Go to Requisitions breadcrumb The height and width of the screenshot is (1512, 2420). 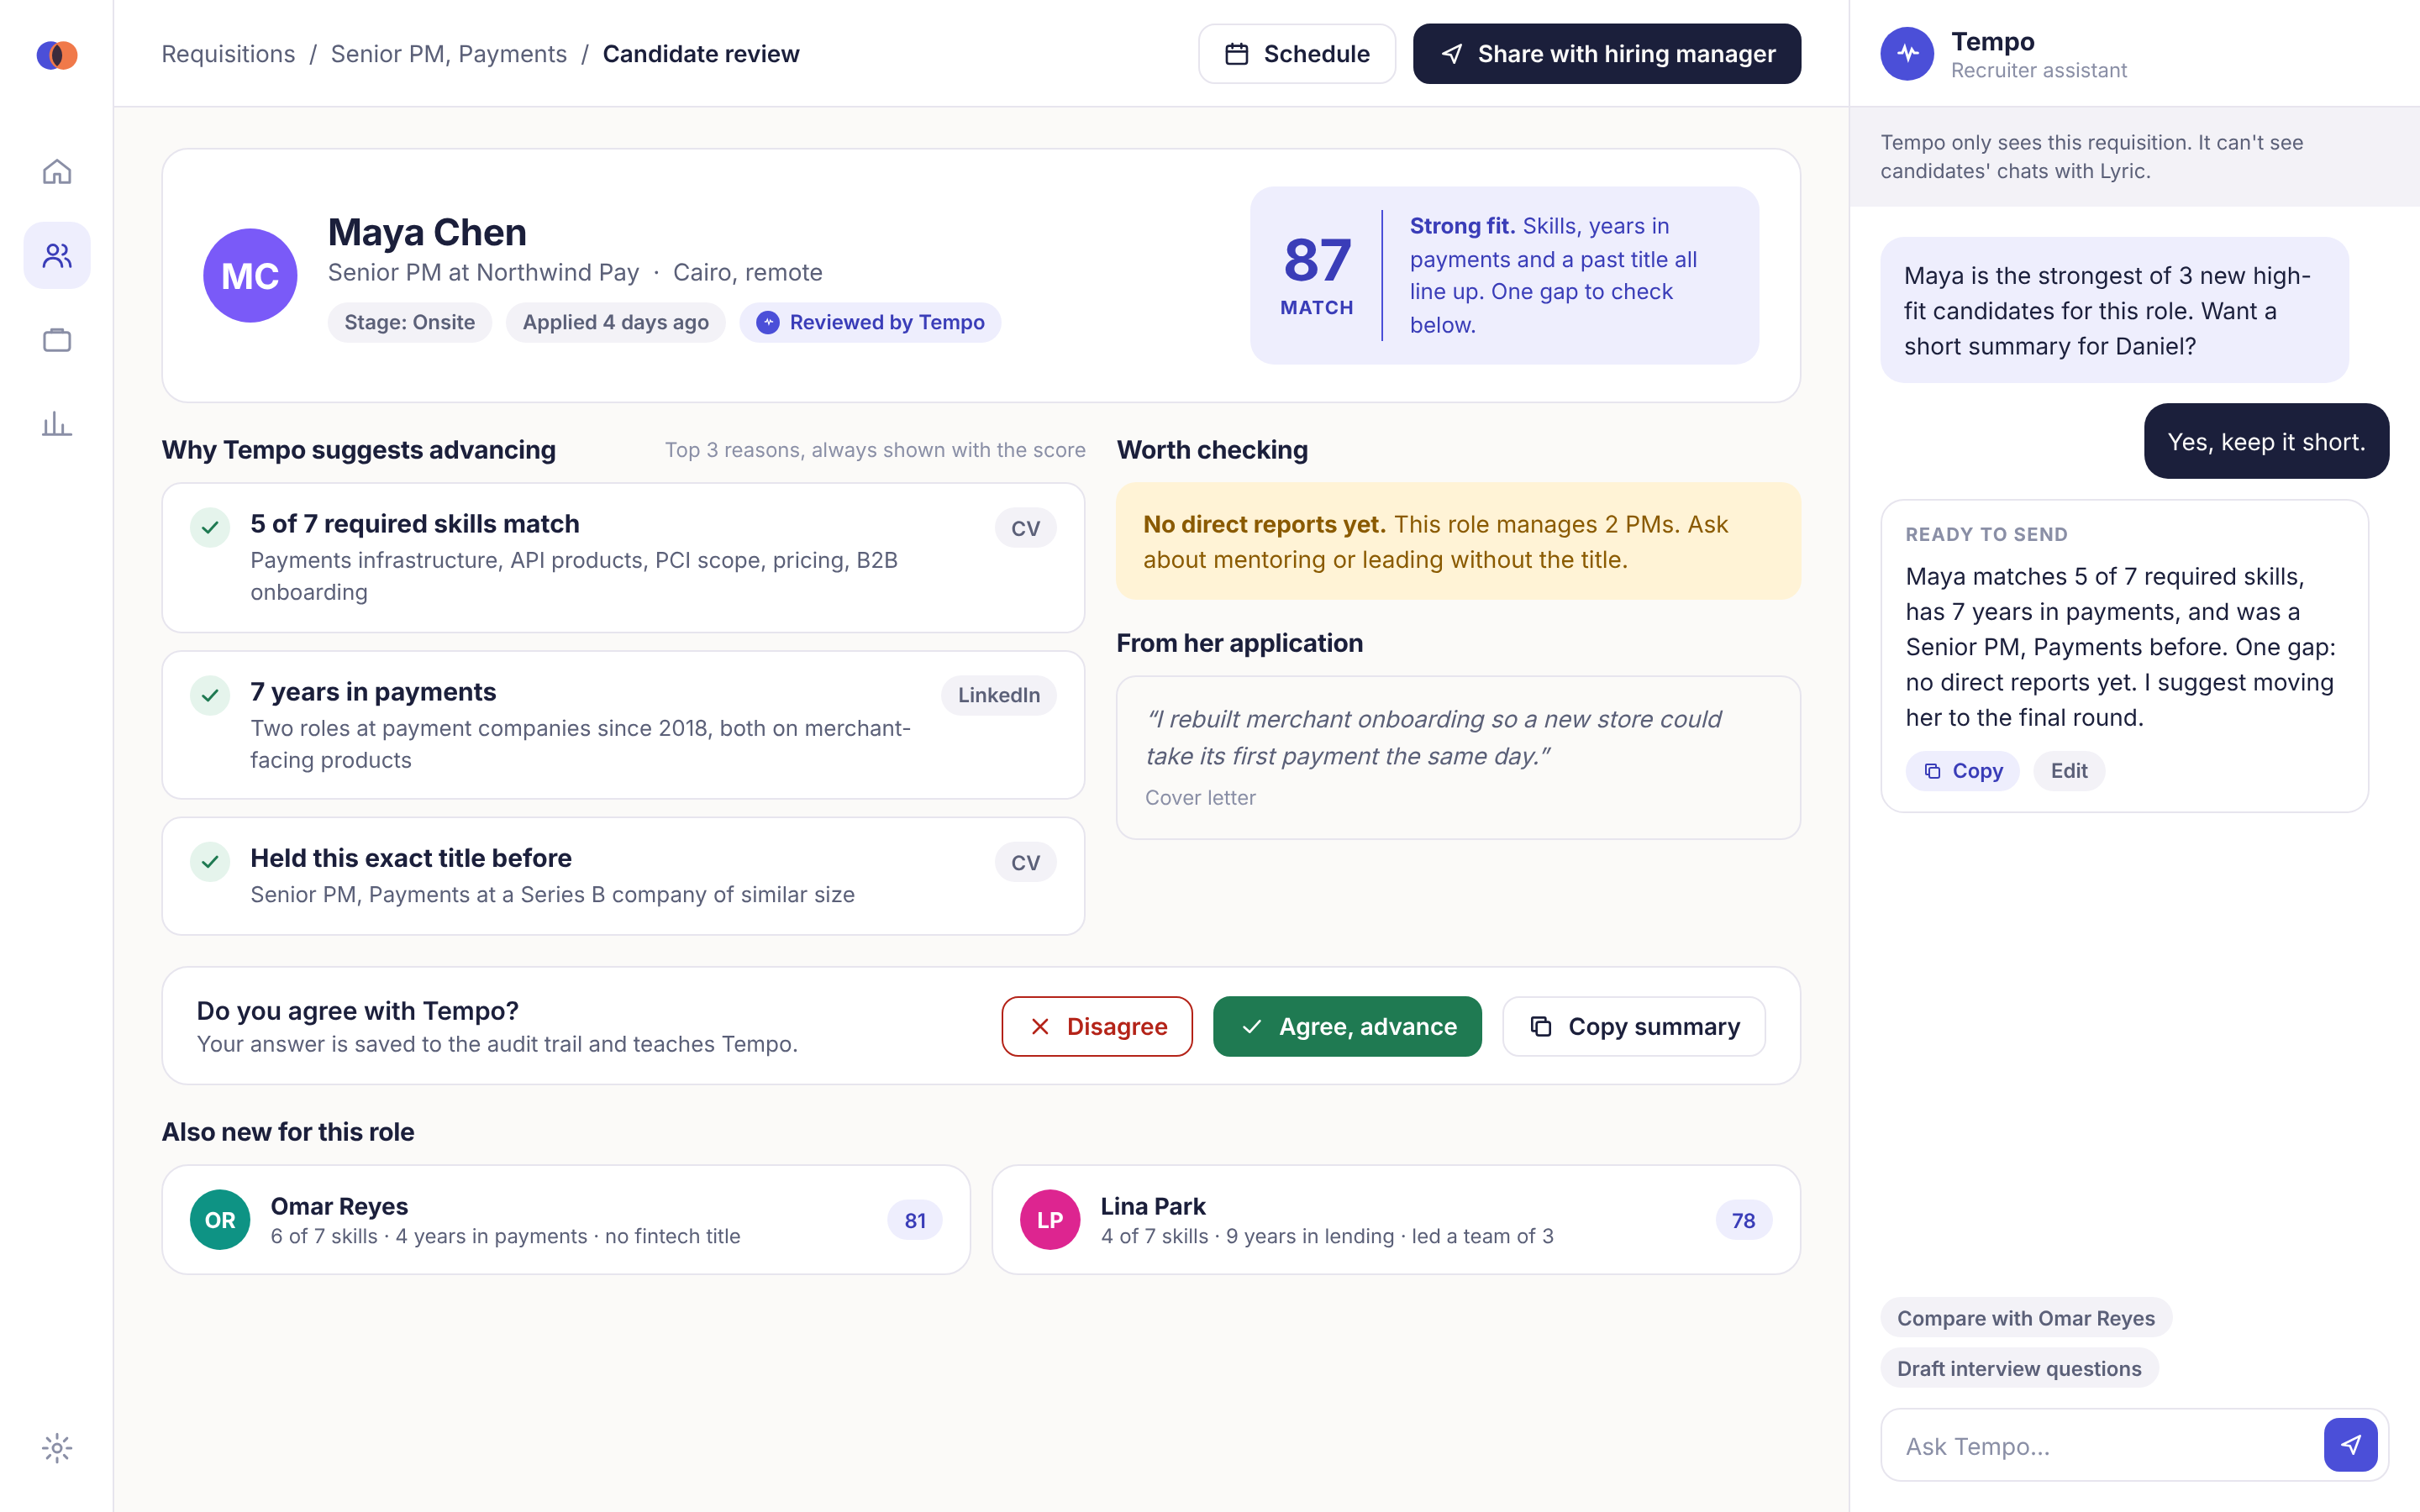click(x=228, y=54)
